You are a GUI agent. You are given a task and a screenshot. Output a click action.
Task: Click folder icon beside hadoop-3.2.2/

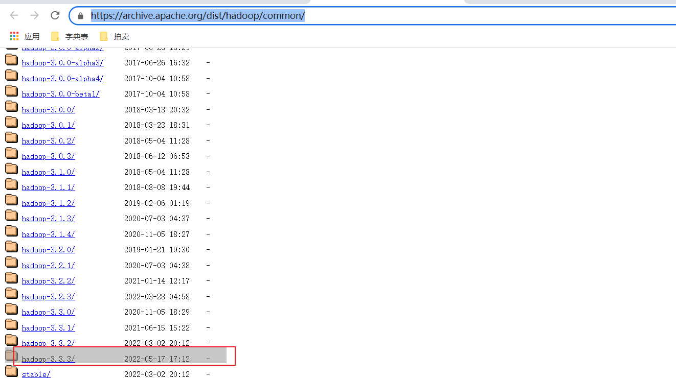(11, 278)
